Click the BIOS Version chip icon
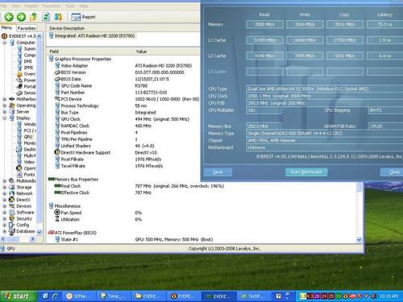 (x=57, y=72)
